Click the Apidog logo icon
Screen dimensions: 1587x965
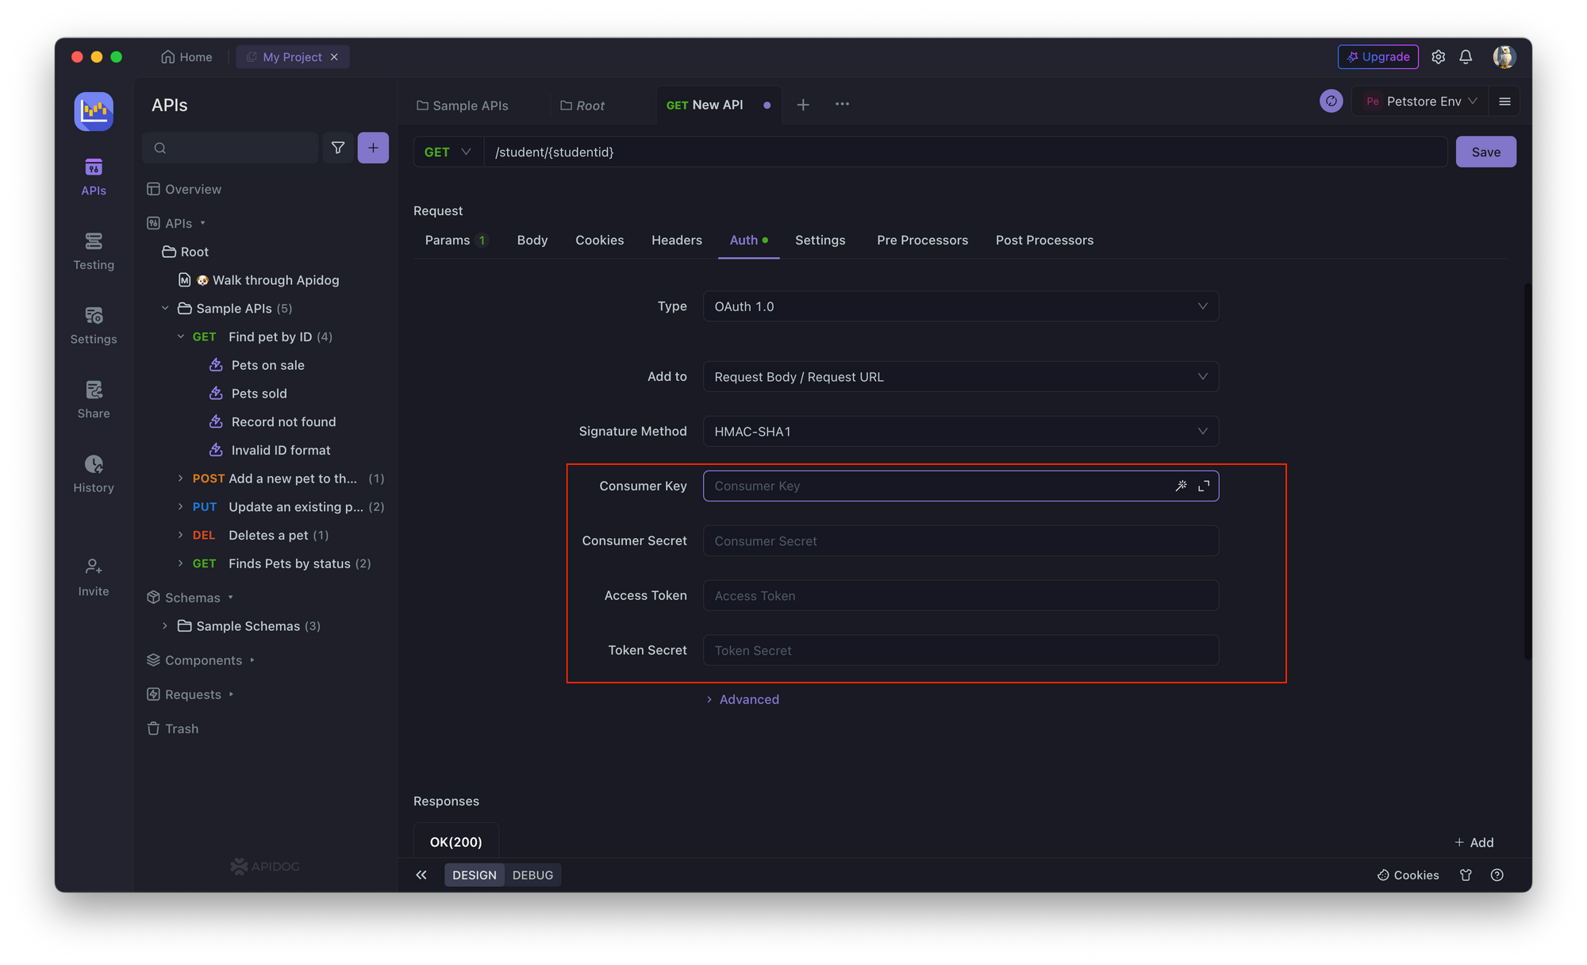(94, 111)
